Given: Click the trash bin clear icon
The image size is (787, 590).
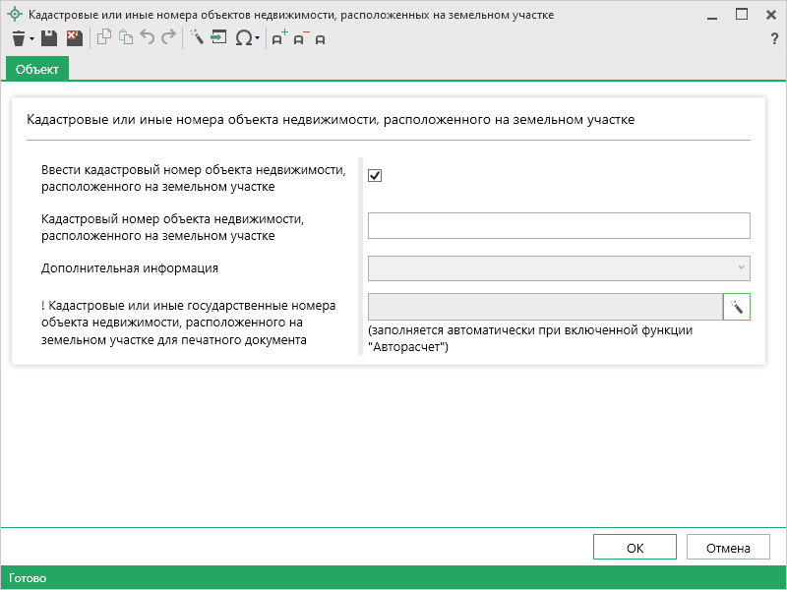Looking at the screenshot, I should coord(18,38).
